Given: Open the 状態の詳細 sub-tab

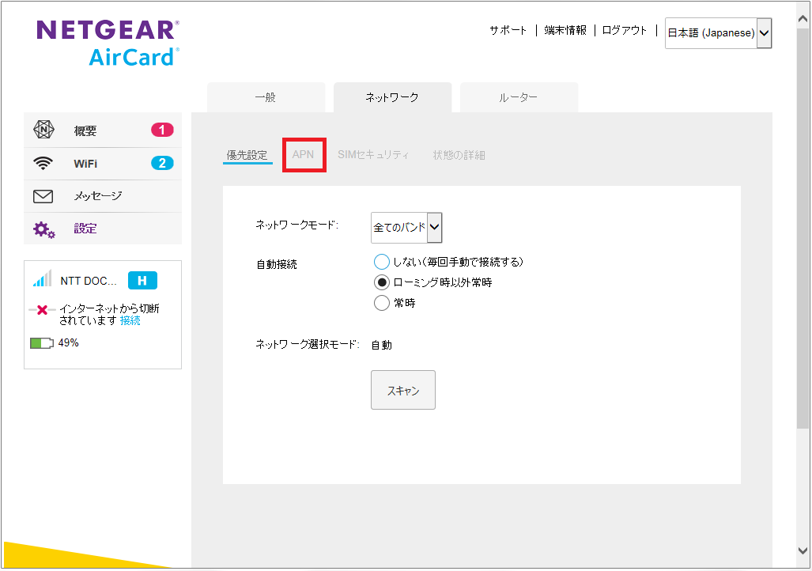Looking at the screenshot, I should [459, 155].
